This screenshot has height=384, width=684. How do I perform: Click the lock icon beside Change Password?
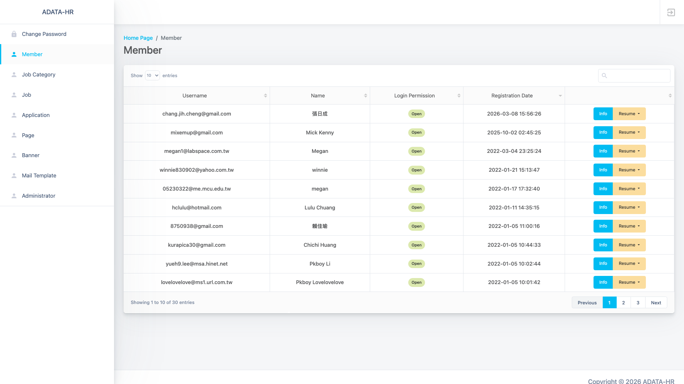tap(14, 34)
